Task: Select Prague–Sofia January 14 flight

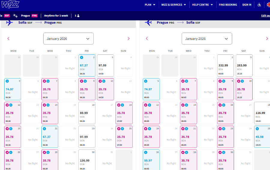Action: coord(188,113)
